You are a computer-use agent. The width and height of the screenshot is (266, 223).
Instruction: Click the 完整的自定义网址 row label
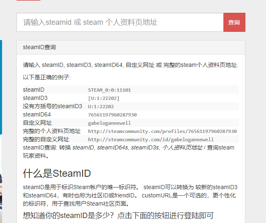coord(46,139)
